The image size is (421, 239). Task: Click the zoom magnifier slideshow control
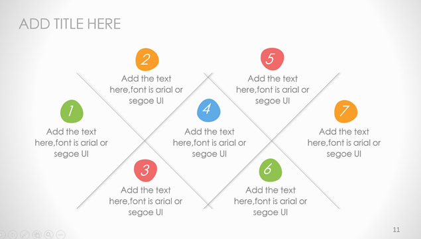pyautogui.click(x=49, y=235)
